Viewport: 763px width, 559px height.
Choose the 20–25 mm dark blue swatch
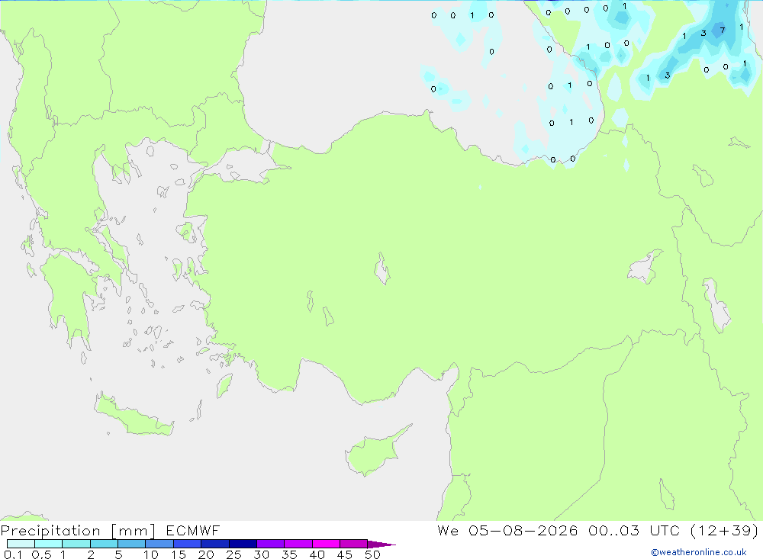click(x=215, y=544)
